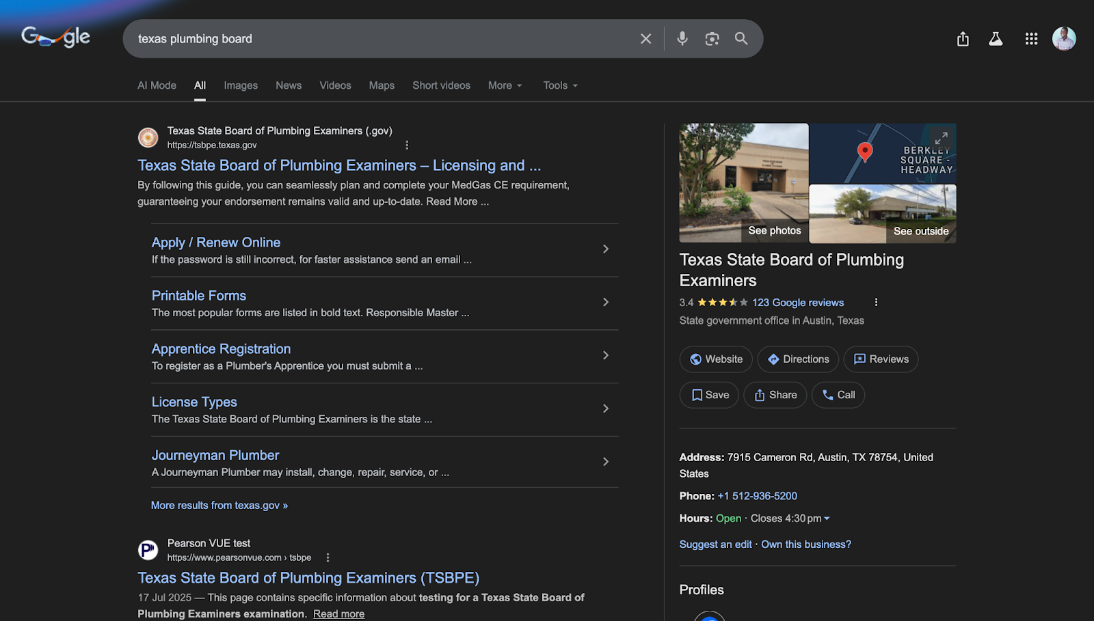
Task: Open the Tools dropdown
Action: [559, 85]
